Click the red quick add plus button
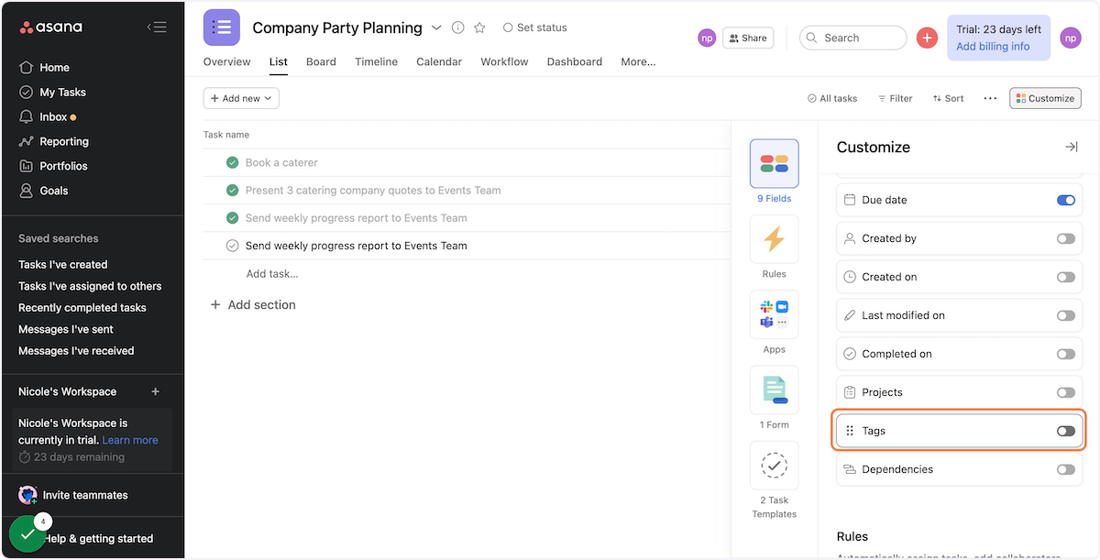 927,38
